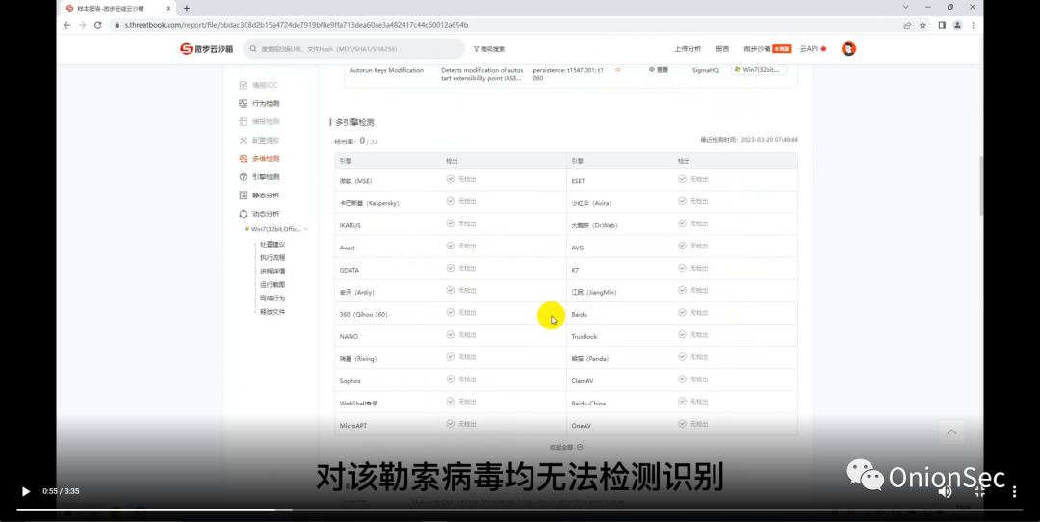1040x522 pixels.
Task: Click the 卡巴斯基 (Kaspersky) engine cell
Action: 370,203
